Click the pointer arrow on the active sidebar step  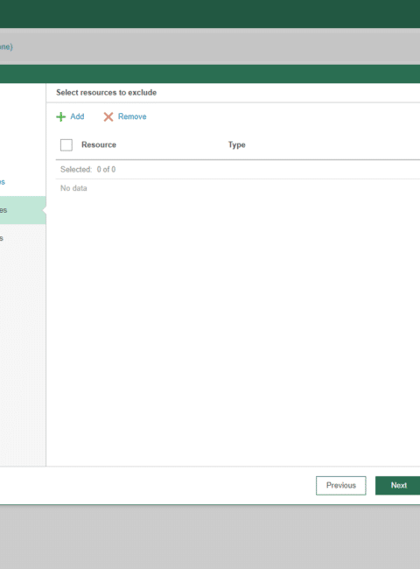click(45, 210)
